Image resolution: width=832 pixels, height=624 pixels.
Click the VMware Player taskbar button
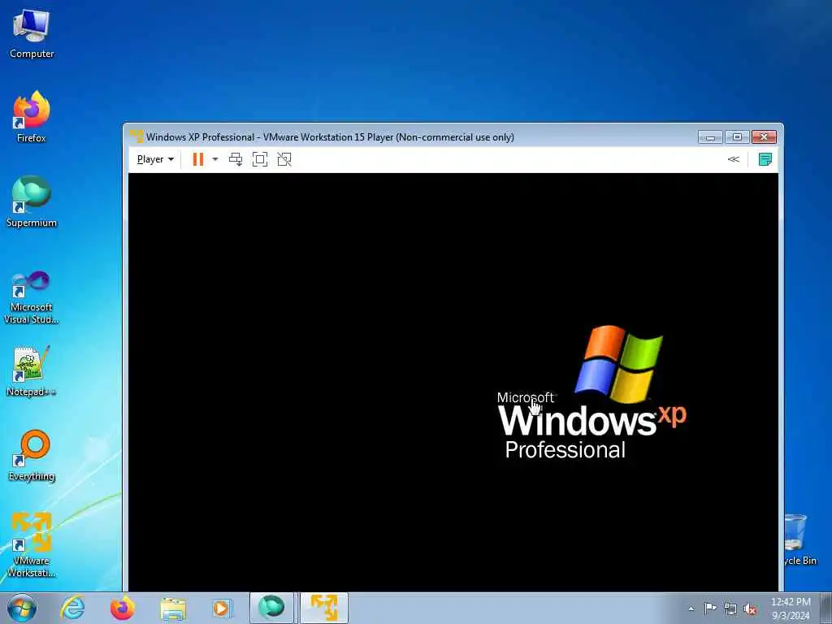tap(323, 608)
